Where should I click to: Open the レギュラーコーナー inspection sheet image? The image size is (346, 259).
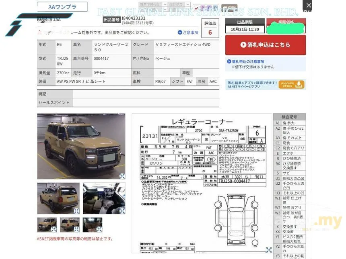click(x=202, y=183)
